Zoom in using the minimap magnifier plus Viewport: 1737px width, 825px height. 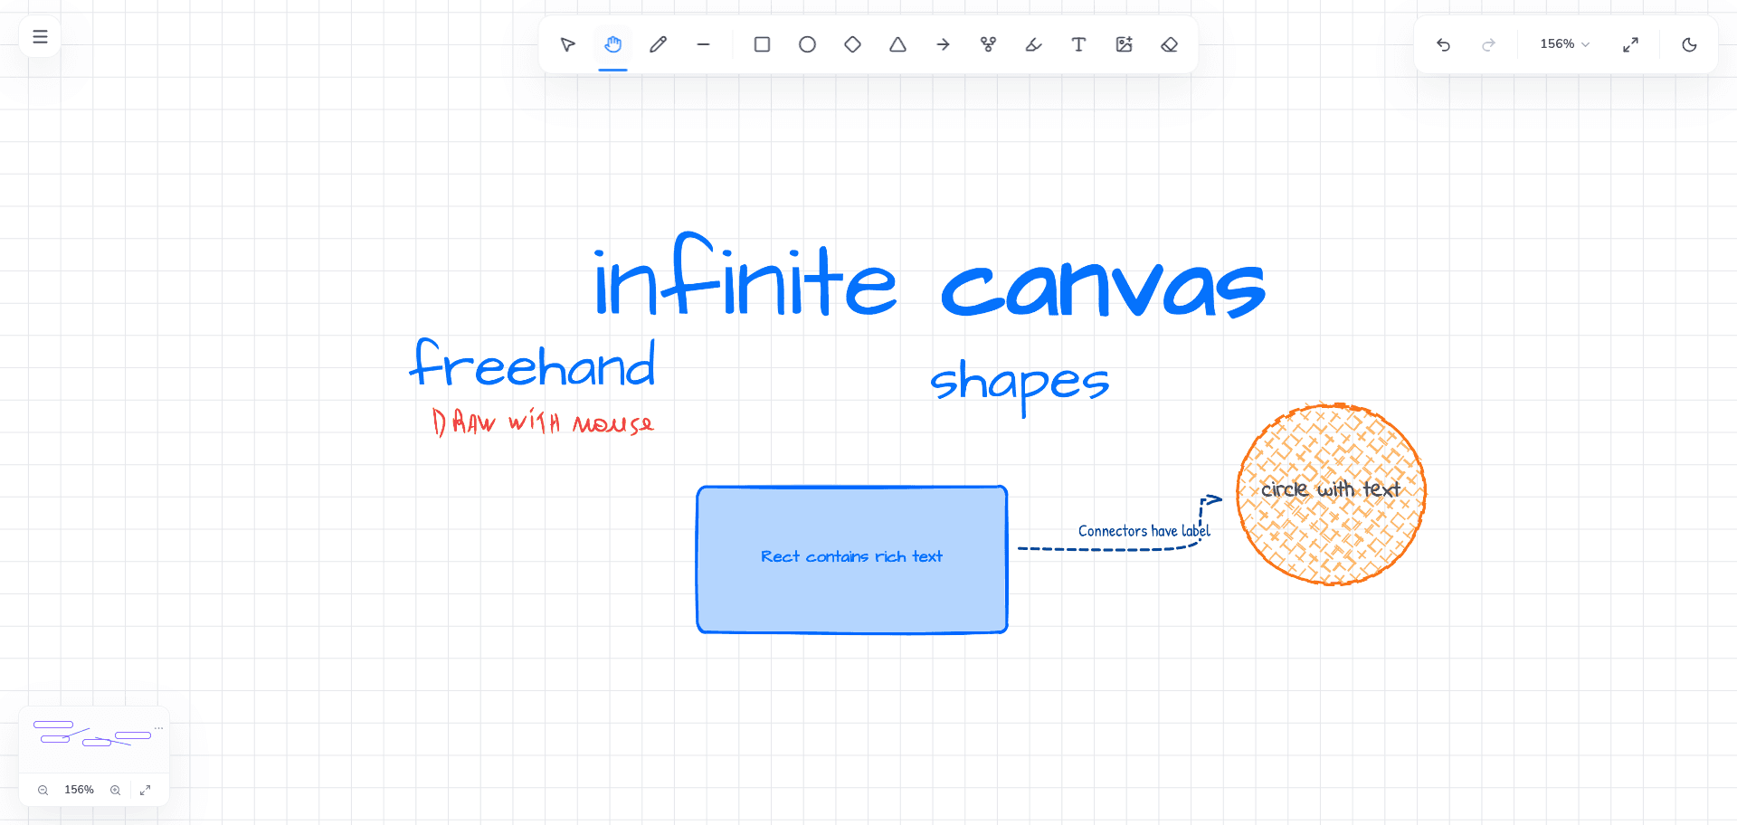115,790
